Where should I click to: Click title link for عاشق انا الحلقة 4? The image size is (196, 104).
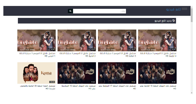point(158,54)
